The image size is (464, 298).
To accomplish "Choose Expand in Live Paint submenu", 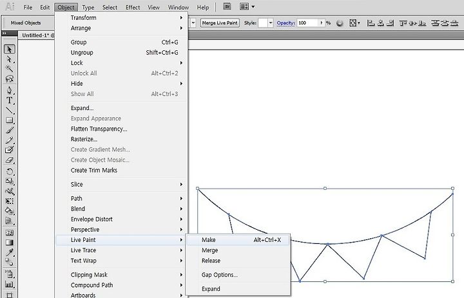I will 238,289.
